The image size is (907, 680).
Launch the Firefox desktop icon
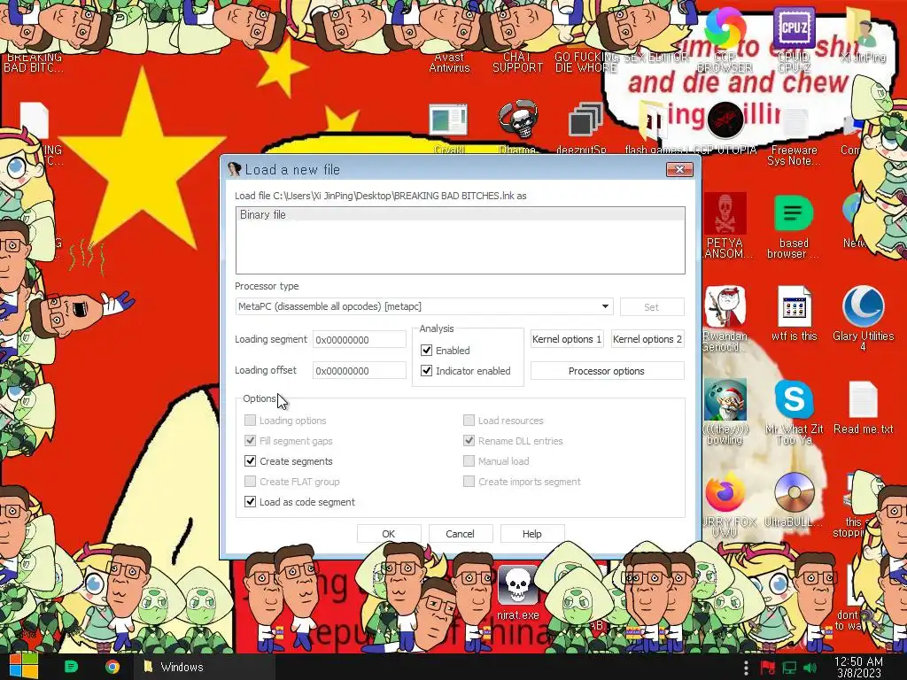click(725, 492)
